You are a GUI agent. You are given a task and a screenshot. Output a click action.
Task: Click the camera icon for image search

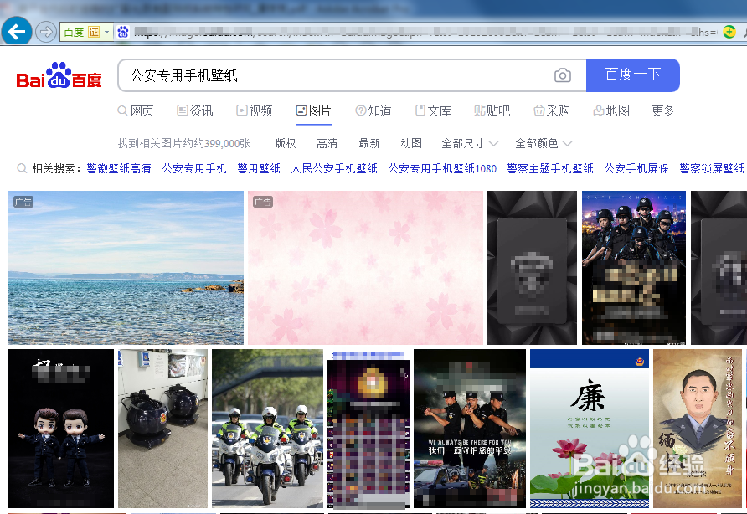point(562,75)
